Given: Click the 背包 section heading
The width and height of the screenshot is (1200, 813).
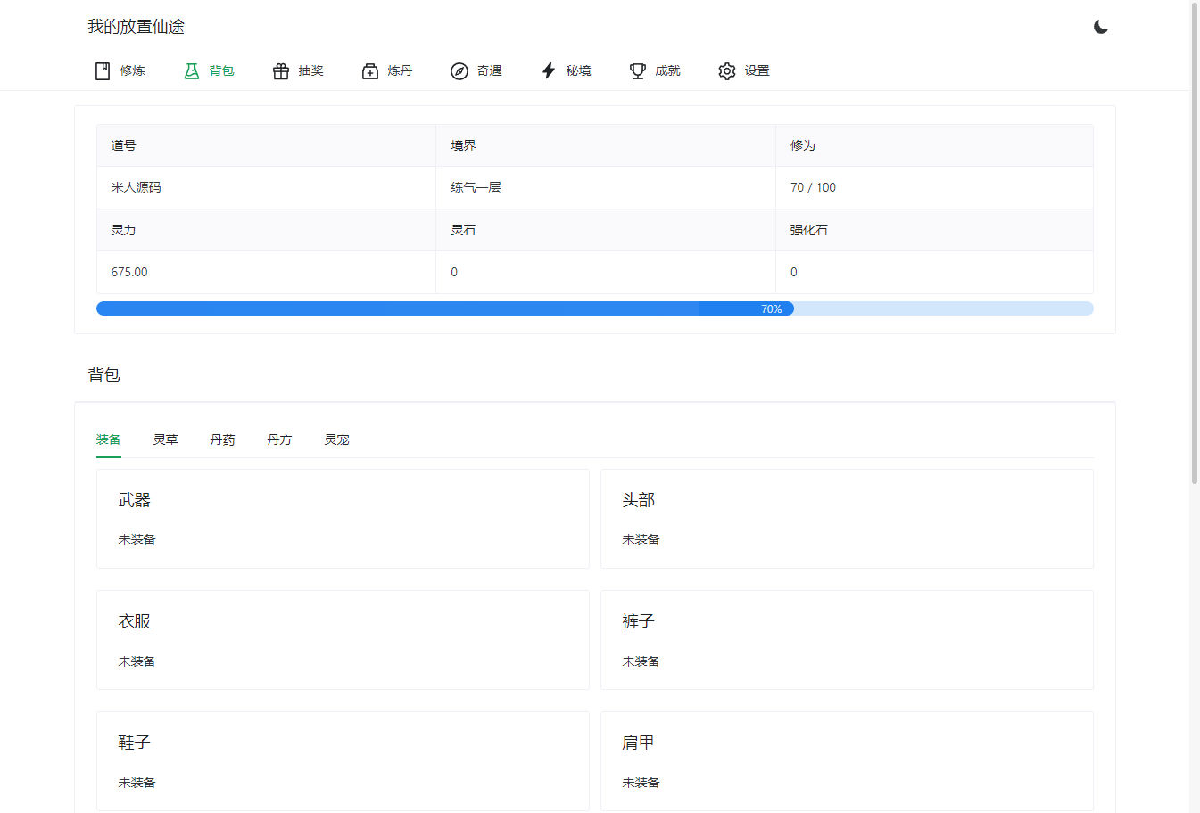Looking at the screenshot, I should tap(103, 375).
